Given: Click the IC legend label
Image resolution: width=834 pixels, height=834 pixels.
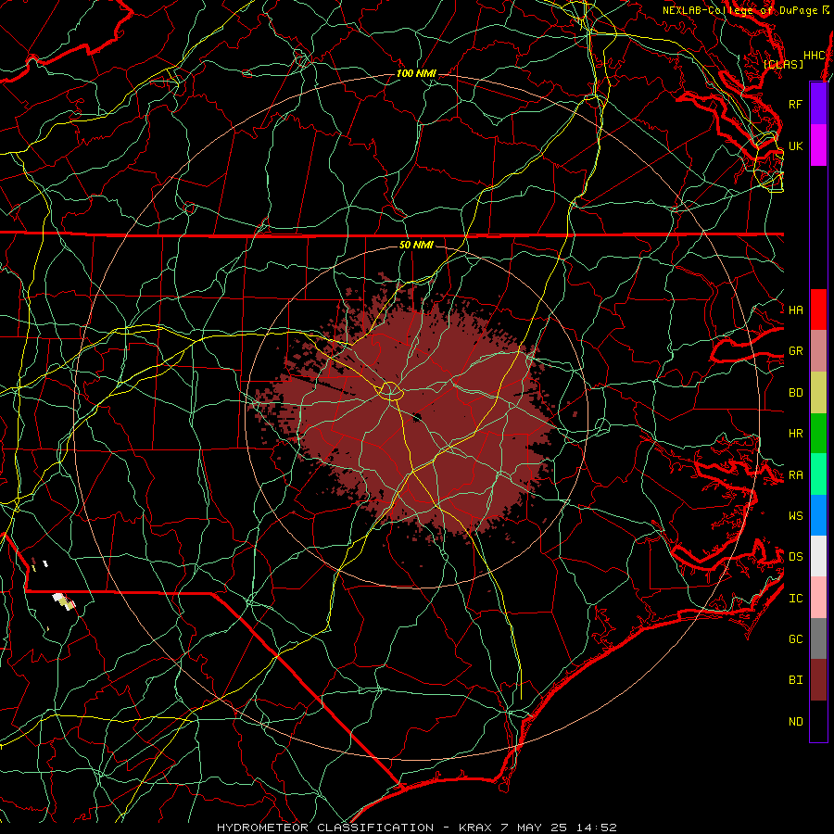Looking at the screenshot, I should [x=796, y=599].
